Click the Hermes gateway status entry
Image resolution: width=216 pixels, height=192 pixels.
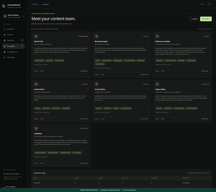coord(10,187)
